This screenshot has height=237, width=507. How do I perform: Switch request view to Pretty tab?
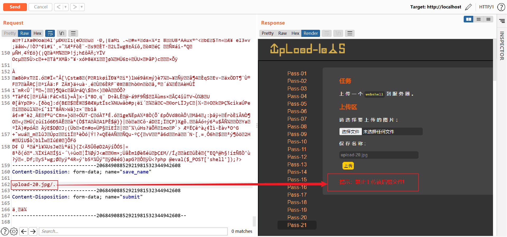pos(10,33)
